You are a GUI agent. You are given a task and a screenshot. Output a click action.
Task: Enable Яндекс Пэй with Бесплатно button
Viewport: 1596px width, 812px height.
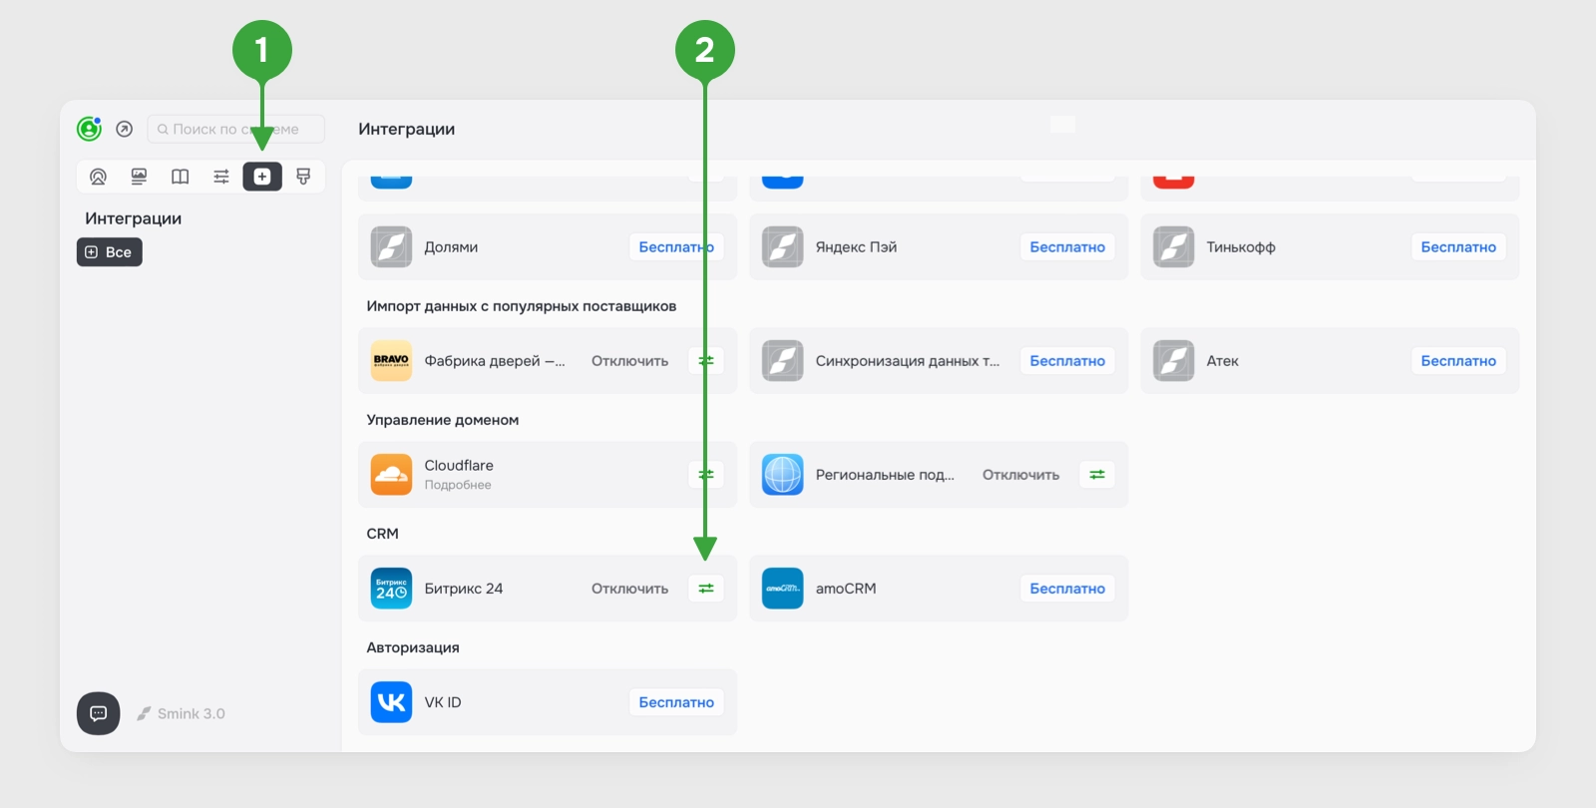click(1067, 247)
